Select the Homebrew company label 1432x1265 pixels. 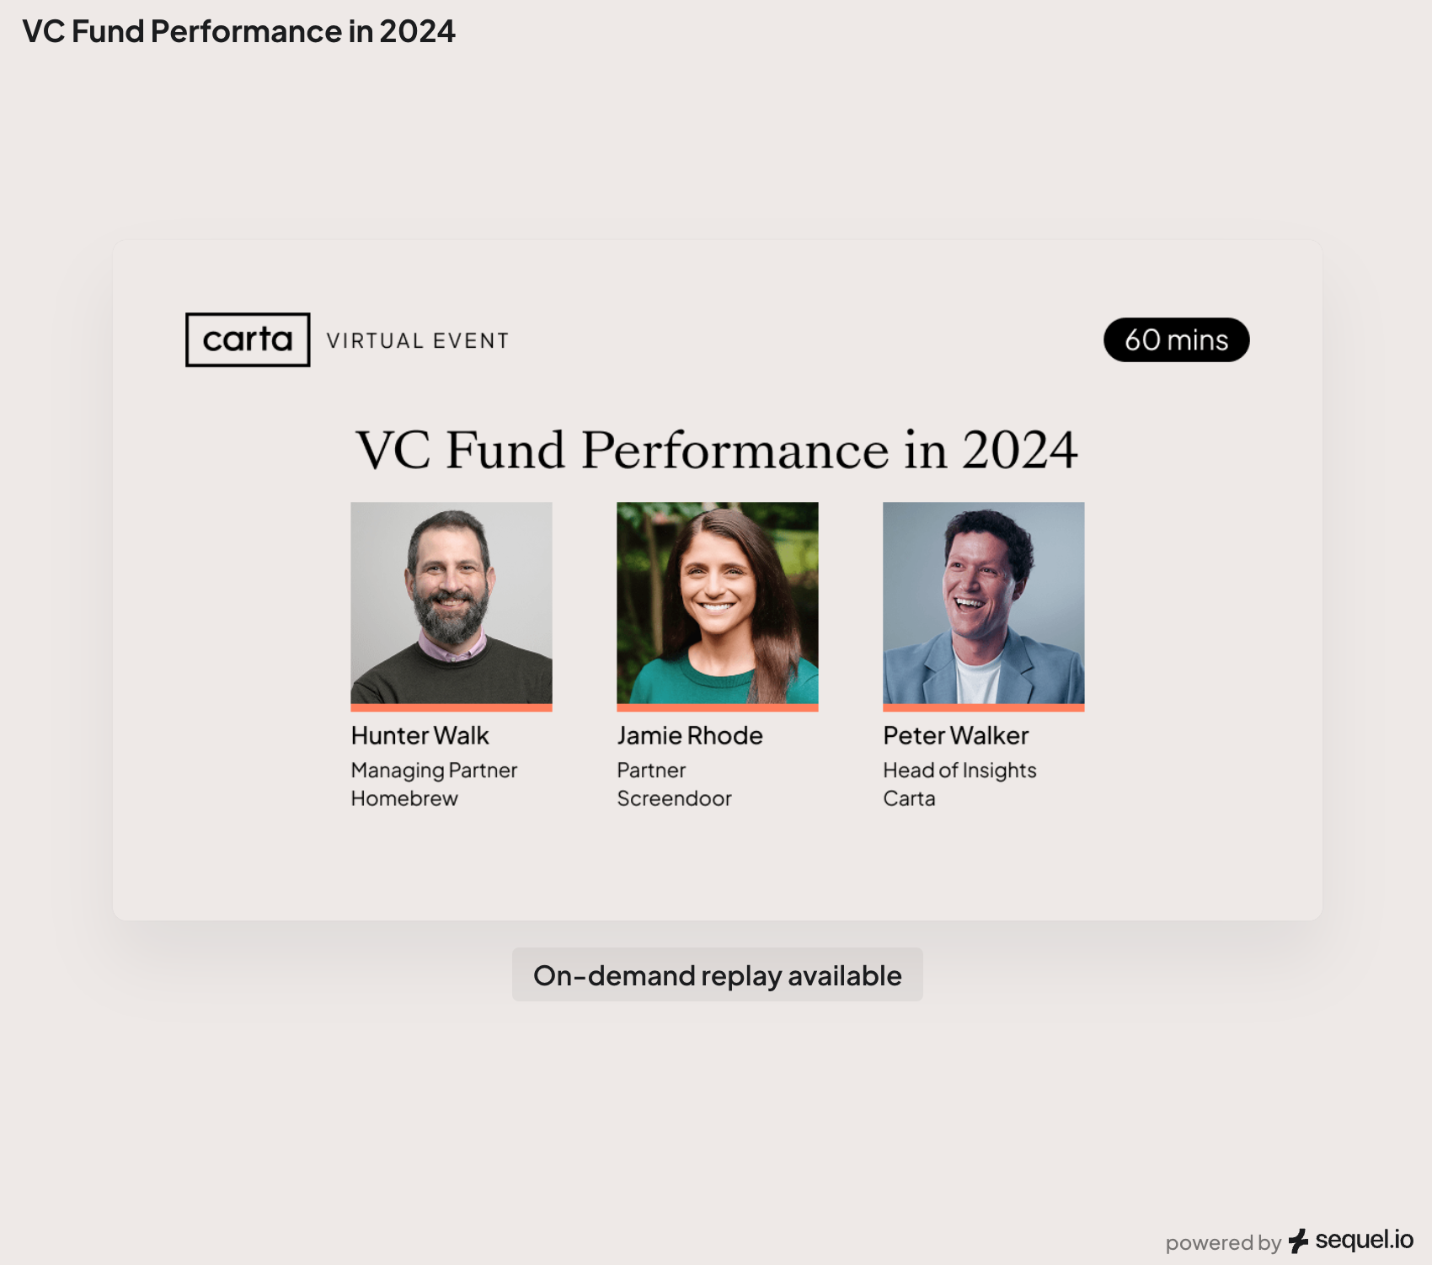coord(403,798)
